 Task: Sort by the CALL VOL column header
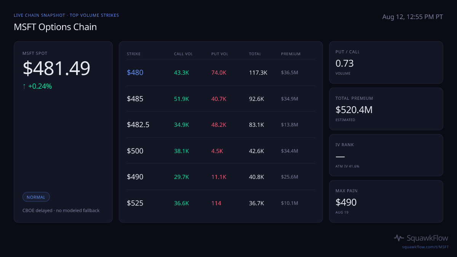click(x=183, y=54)
